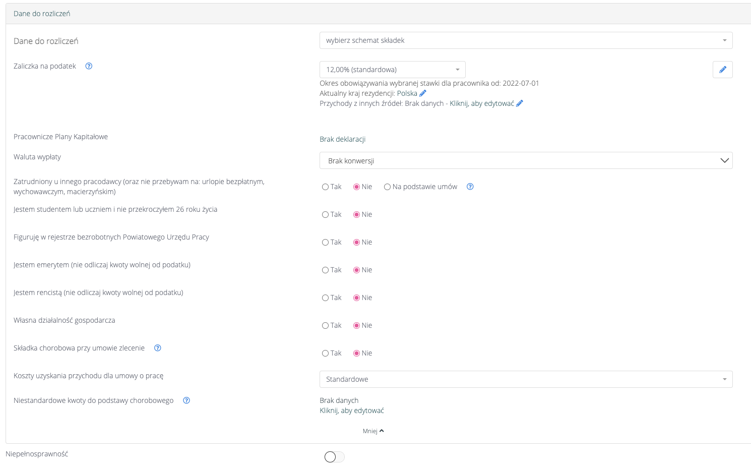Screen dimensions: 751x468
Task: Collapse the section using Mniej
Action: (373, 431)
